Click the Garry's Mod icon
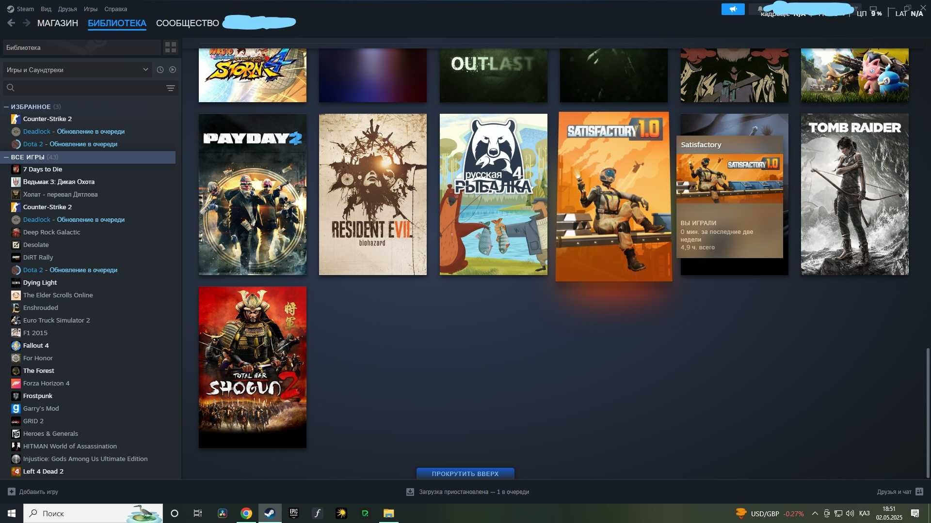The image size is (931, 523). pos(16,408)
